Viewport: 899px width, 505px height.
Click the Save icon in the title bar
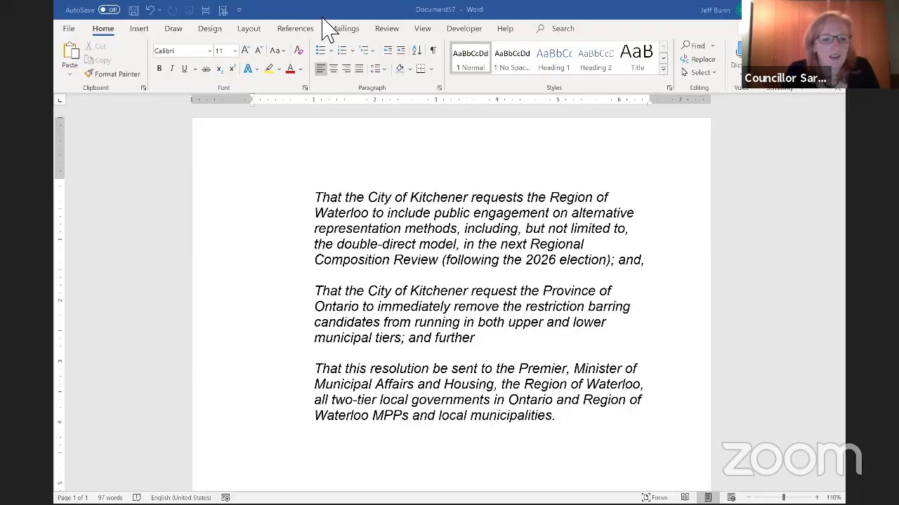(x=133, y=10)
